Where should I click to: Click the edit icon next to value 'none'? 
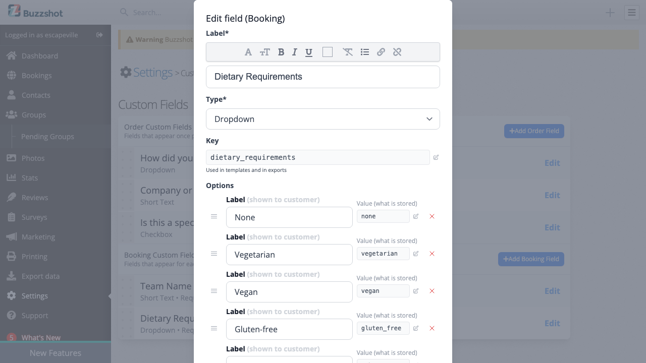[416, 216]
